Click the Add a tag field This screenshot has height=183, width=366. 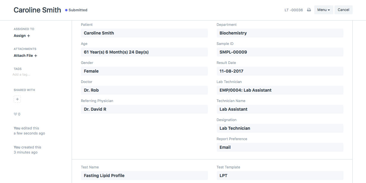[x=21, y=75]
